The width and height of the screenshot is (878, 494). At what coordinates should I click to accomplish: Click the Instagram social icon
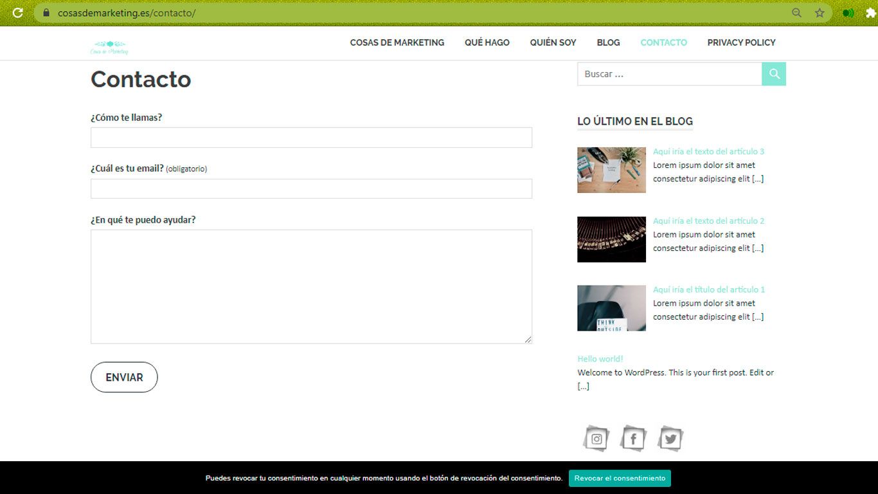(596, 439)
